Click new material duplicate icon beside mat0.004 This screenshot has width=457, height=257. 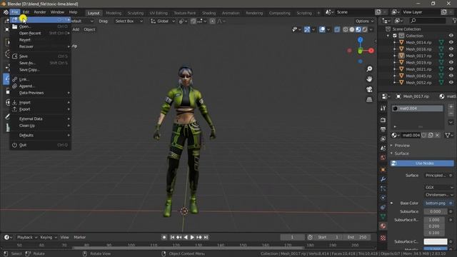click(431, 135)
